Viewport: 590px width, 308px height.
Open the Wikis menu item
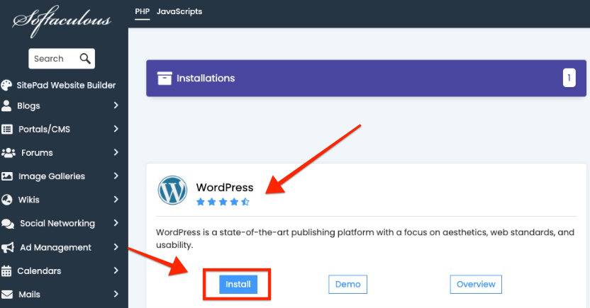click(28, 200)
